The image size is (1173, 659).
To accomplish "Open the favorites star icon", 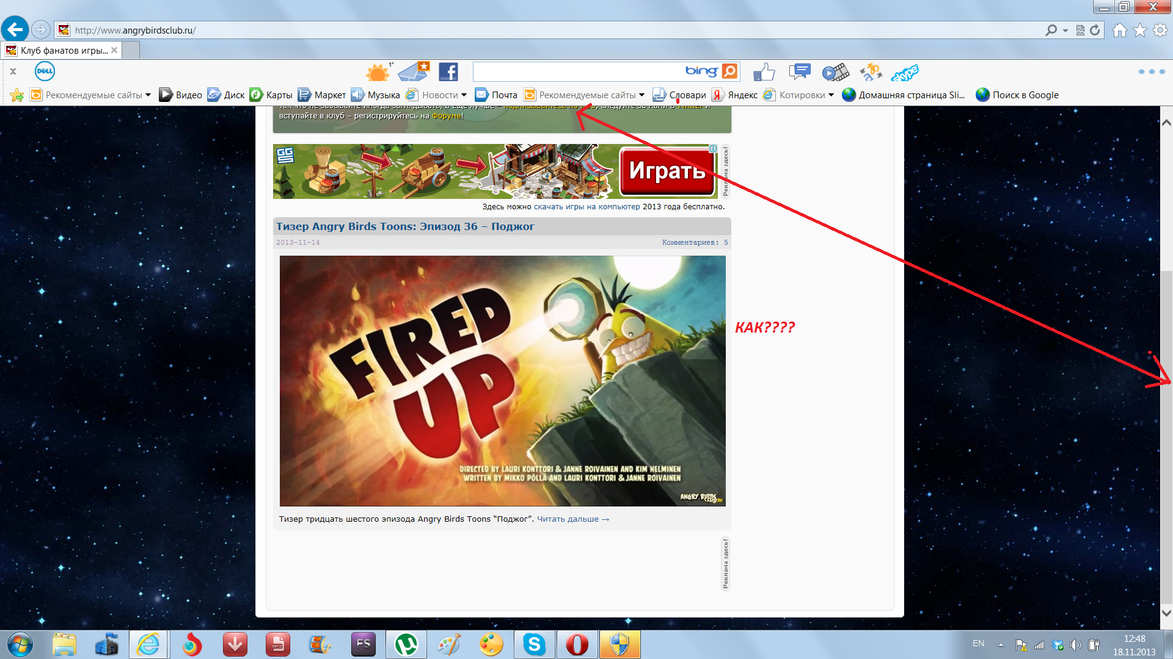I will pos(1140,30).
